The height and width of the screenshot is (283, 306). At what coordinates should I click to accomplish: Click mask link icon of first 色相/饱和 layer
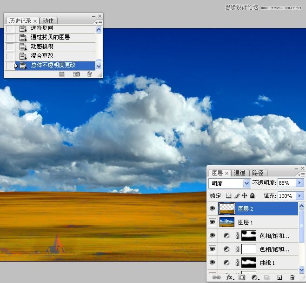pyautogui.click(x=237, y=236)
